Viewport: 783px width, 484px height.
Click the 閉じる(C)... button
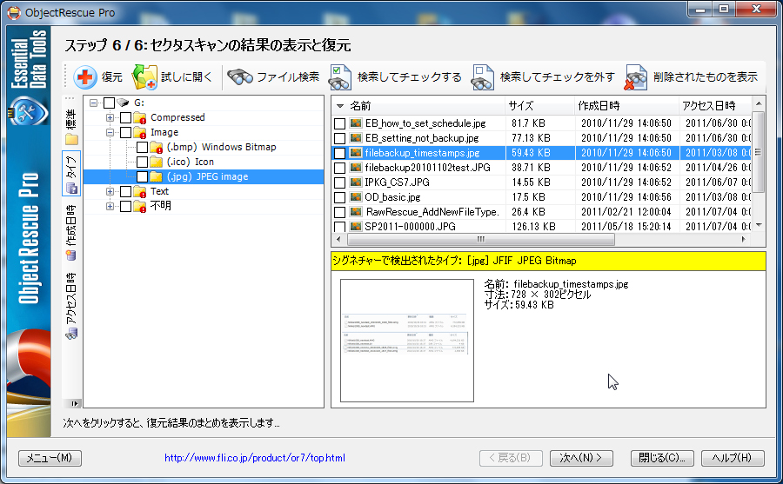click(662, 458)
